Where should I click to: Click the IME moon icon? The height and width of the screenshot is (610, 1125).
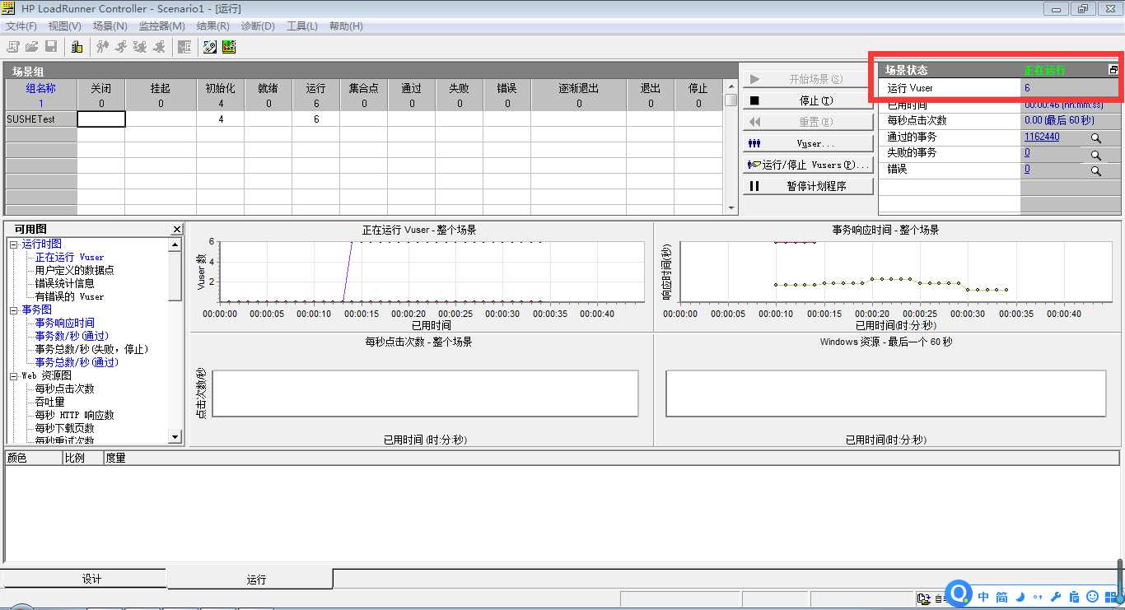tap(1020, 596)
